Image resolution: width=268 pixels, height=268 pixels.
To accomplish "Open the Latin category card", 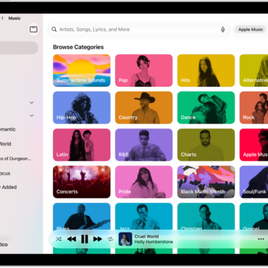I will (82, 145).
